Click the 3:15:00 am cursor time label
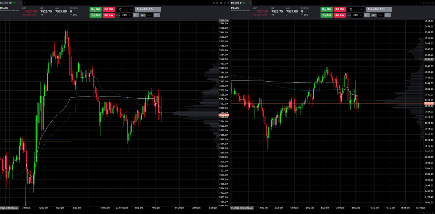 [9, 208]
